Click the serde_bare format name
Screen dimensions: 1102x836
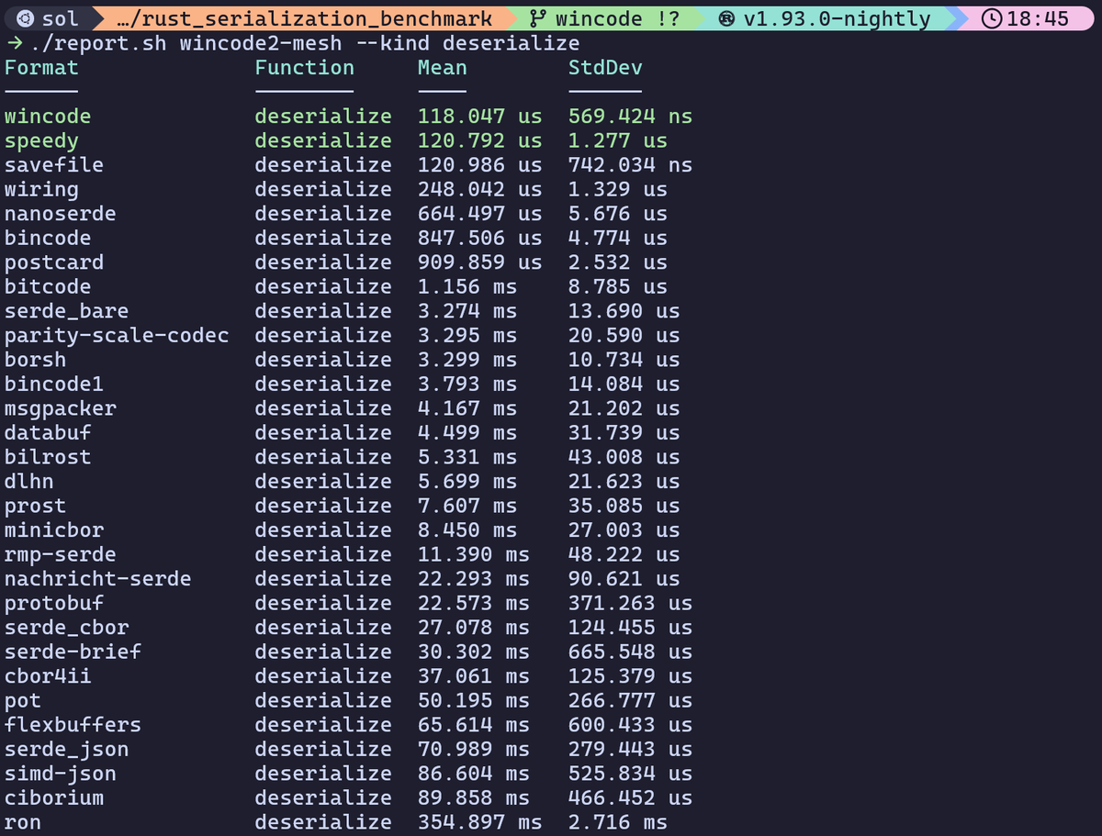[66, 311]
